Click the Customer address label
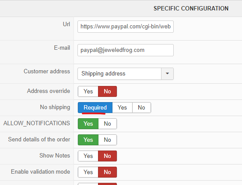Viewport: 242px width, 185px height. (47, 72)
